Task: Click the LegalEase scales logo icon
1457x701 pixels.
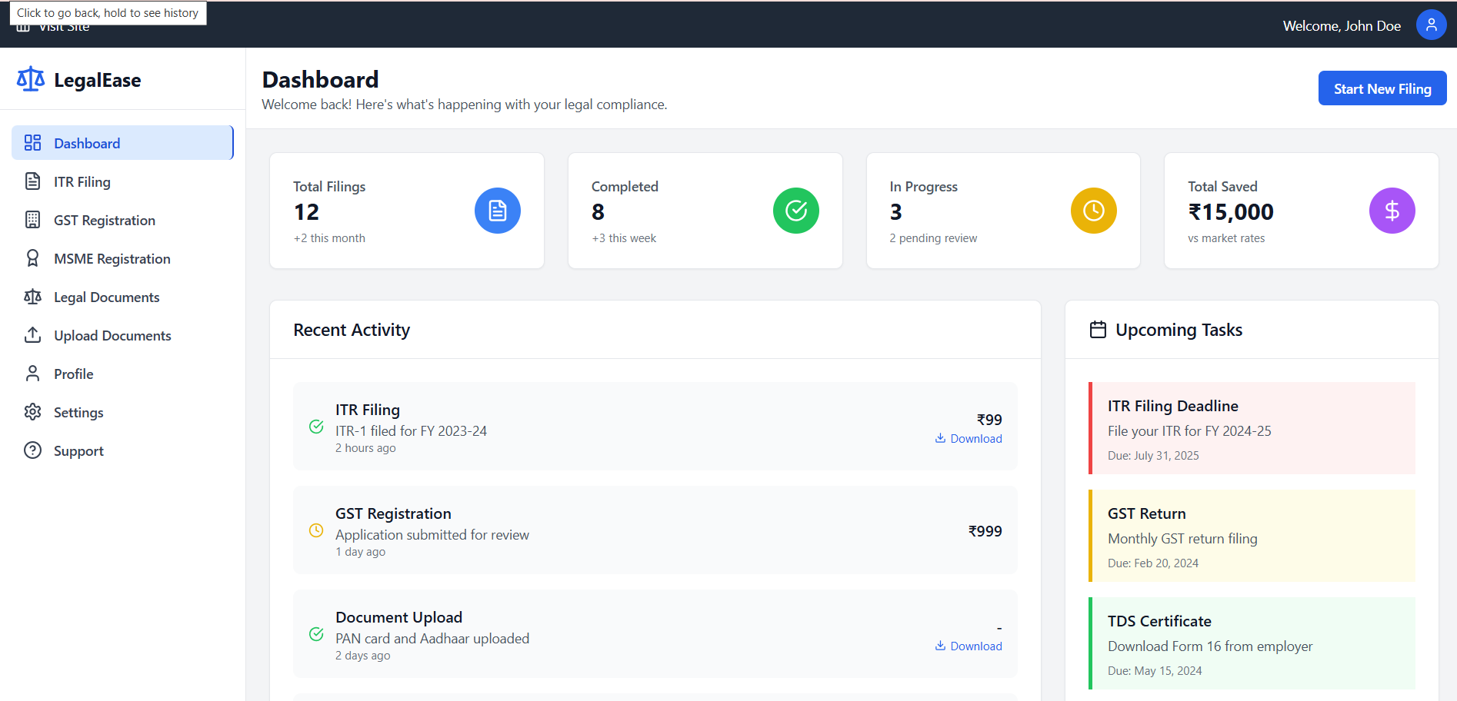Action: tap(31, 79)
